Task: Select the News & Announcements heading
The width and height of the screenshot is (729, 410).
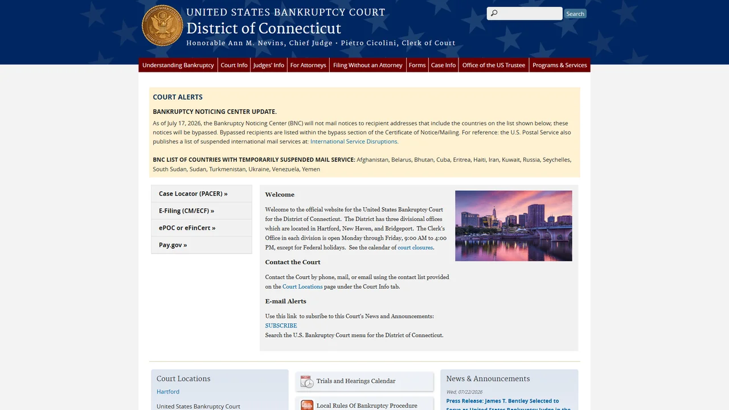Action: tap(488, 379)
